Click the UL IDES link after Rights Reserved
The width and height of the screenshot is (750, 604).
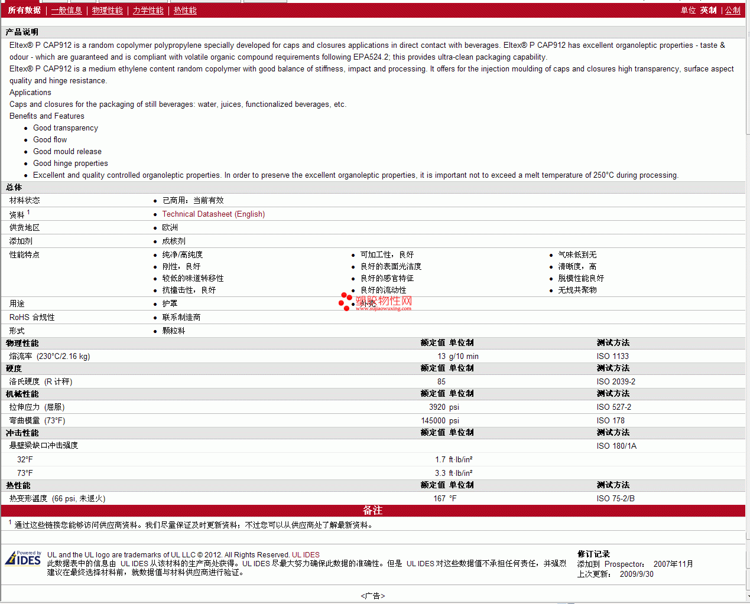tap(306, 555)
